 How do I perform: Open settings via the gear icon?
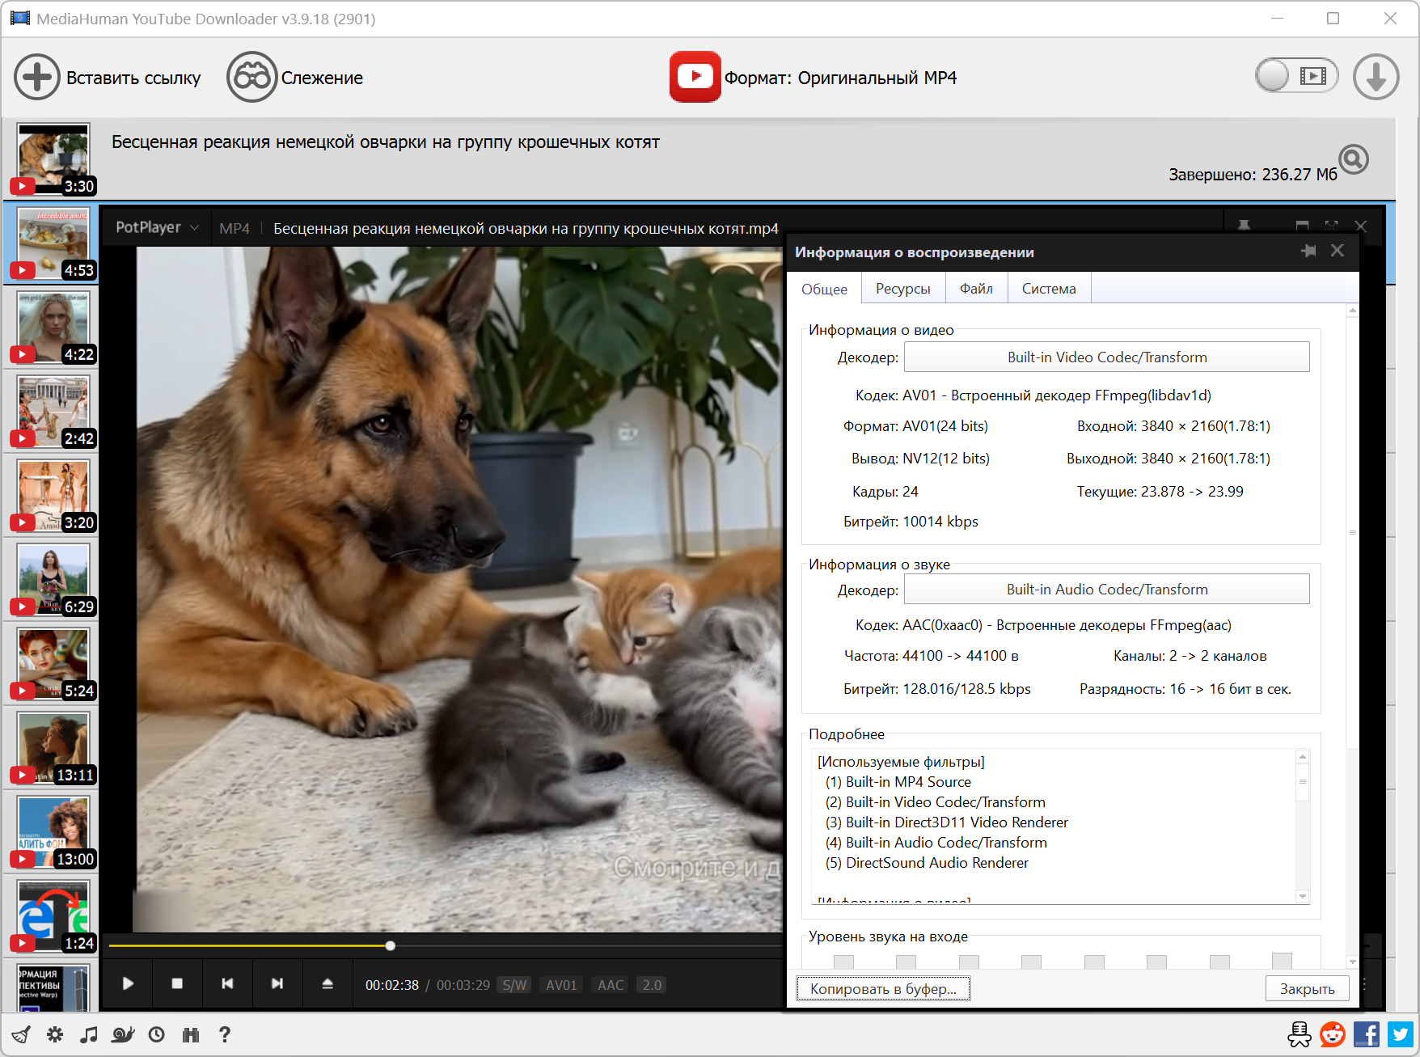(x=55, y=1034)
